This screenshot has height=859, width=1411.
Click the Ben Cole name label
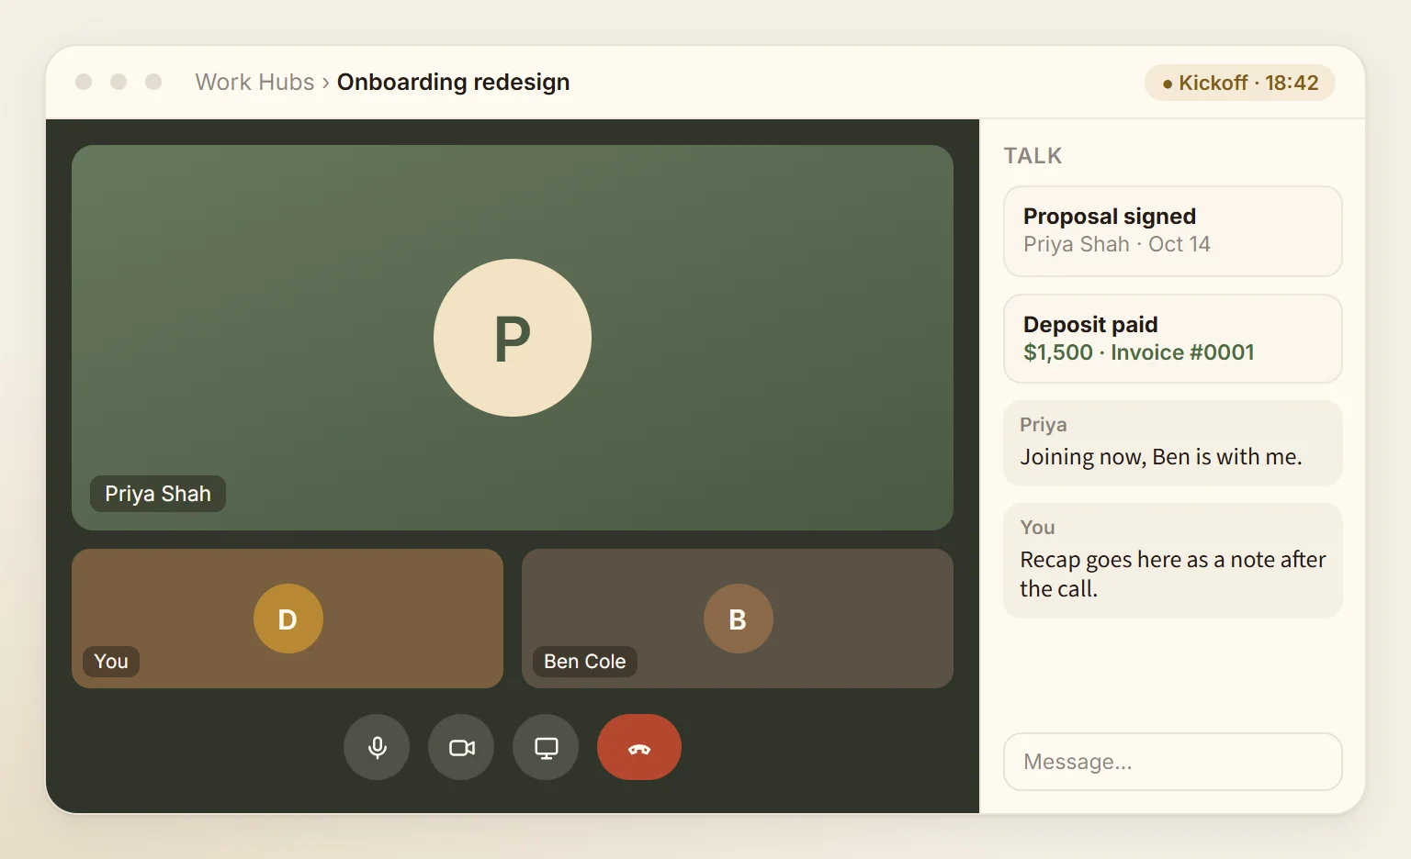585,662
